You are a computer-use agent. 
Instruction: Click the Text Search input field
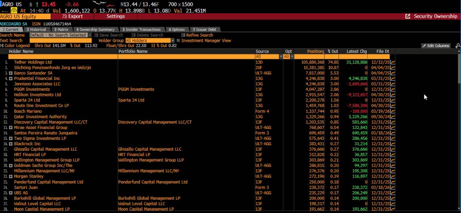coord(61,40)
